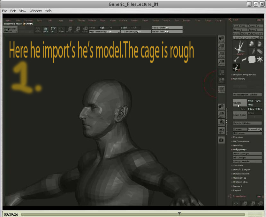Click the camera snapshot icon
Image resolution: width=266 pixels, height=217 pixels.
[221, 140]
